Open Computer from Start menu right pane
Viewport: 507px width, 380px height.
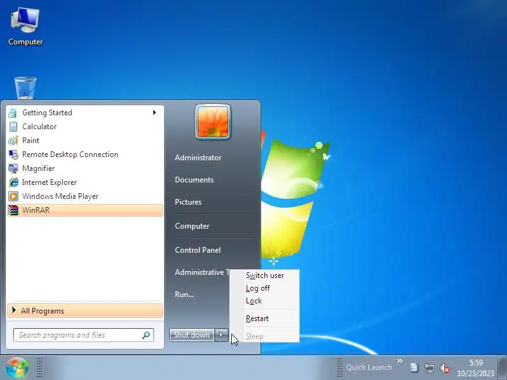(192, 226)
